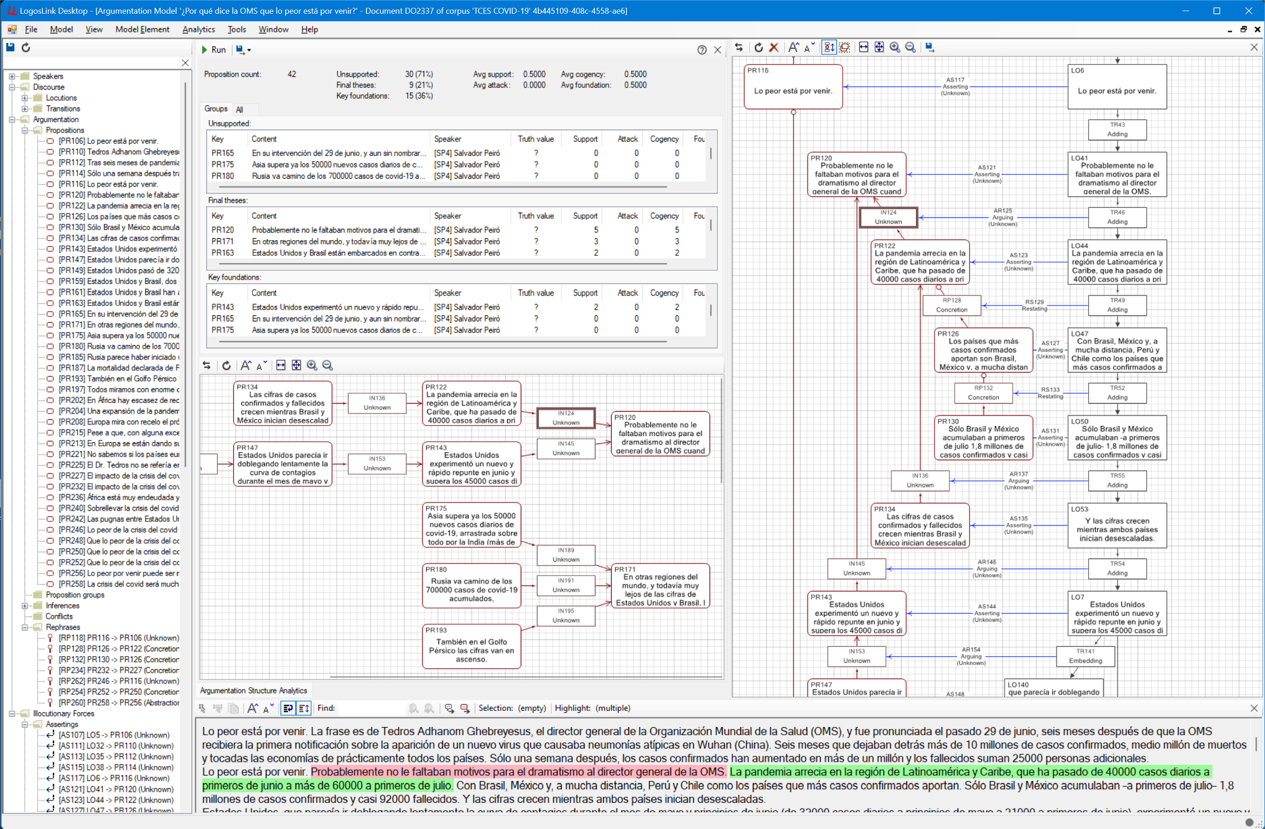Click red X delete icon in diagram toolbar
The width and height of the screenshot is (1265, 829).
click(774, 47)
